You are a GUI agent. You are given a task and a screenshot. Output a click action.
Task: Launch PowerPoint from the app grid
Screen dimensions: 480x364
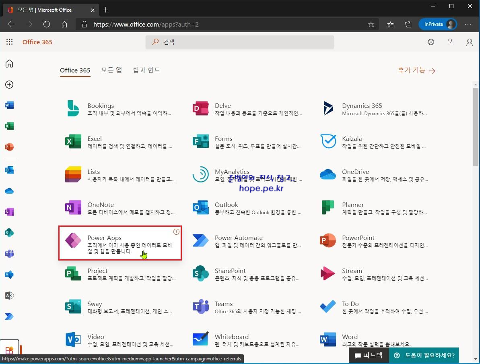click(x=328, y=240)
